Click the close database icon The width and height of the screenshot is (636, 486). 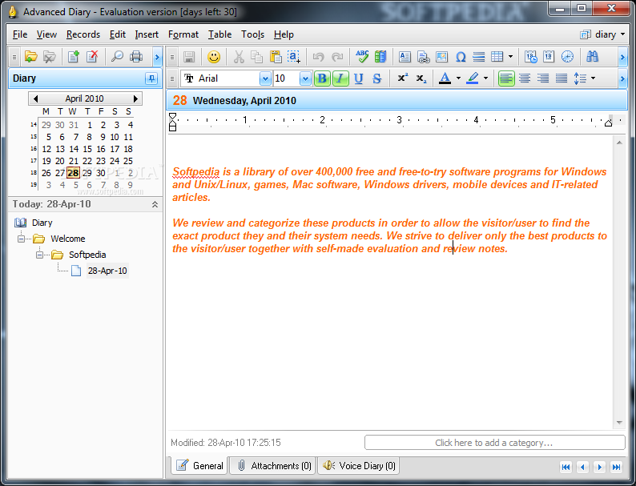click(x=50, y=56)
